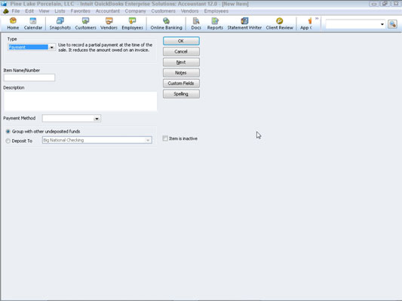The image size is (402, 301).
Task: Click the search magnifier icon
Action: point(392,24)
